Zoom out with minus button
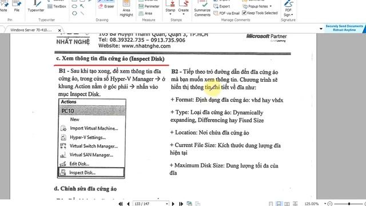The image size is (366, 206). [x=330, y=204]
